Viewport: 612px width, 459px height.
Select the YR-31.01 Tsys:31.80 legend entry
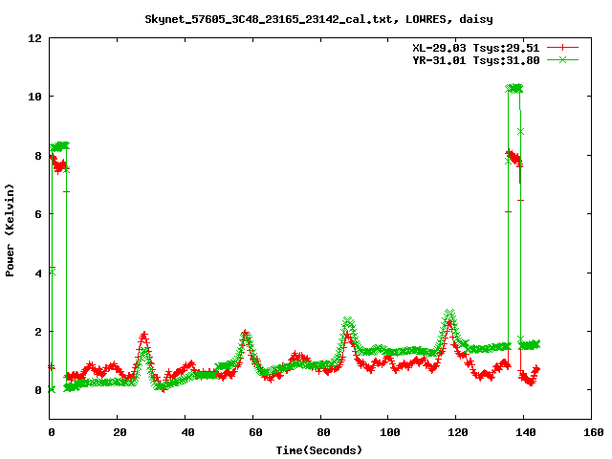pyautogui.click(x=476, y=60)
